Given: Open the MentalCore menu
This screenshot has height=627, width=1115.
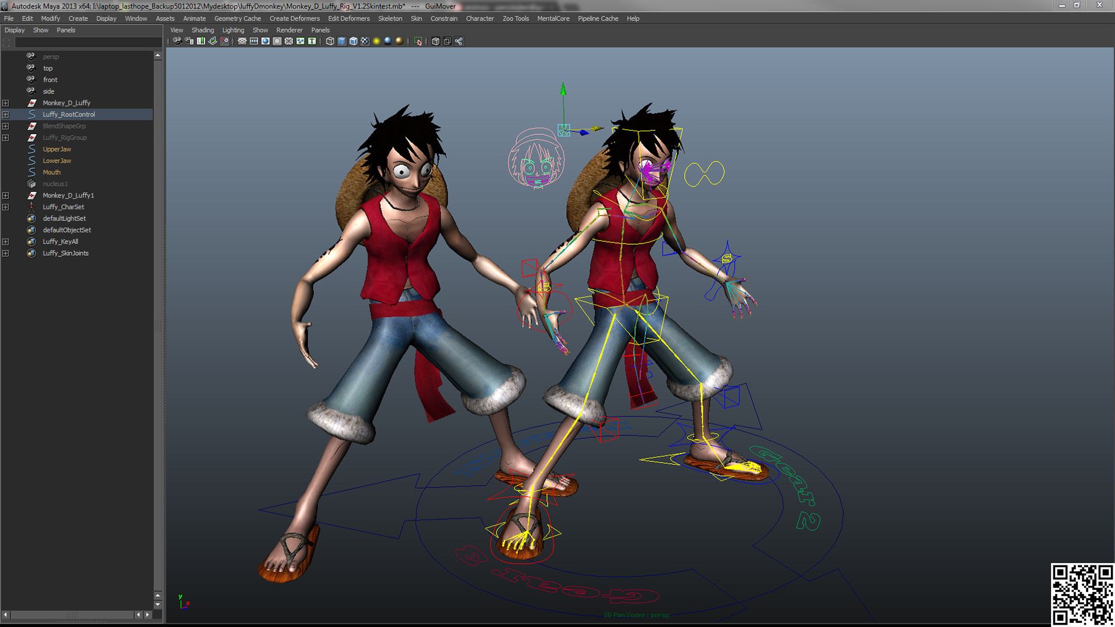Looking at the screenshot, I should (x=553, y=19).
